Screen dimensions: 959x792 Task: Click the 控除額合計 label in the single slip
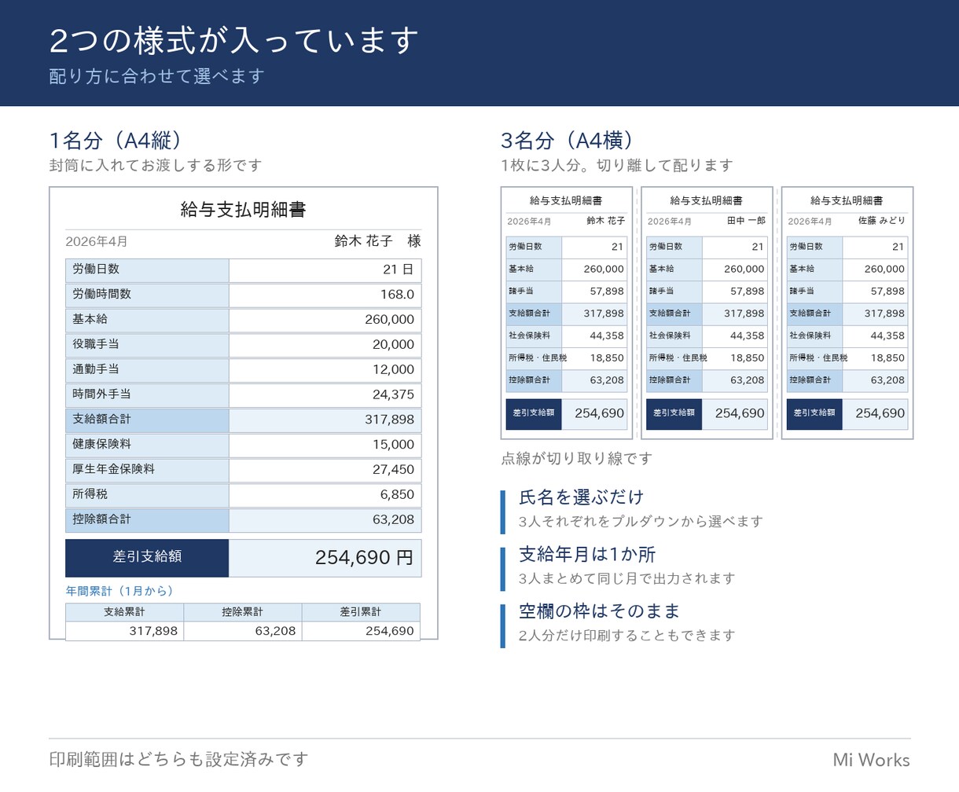[147, 520]
